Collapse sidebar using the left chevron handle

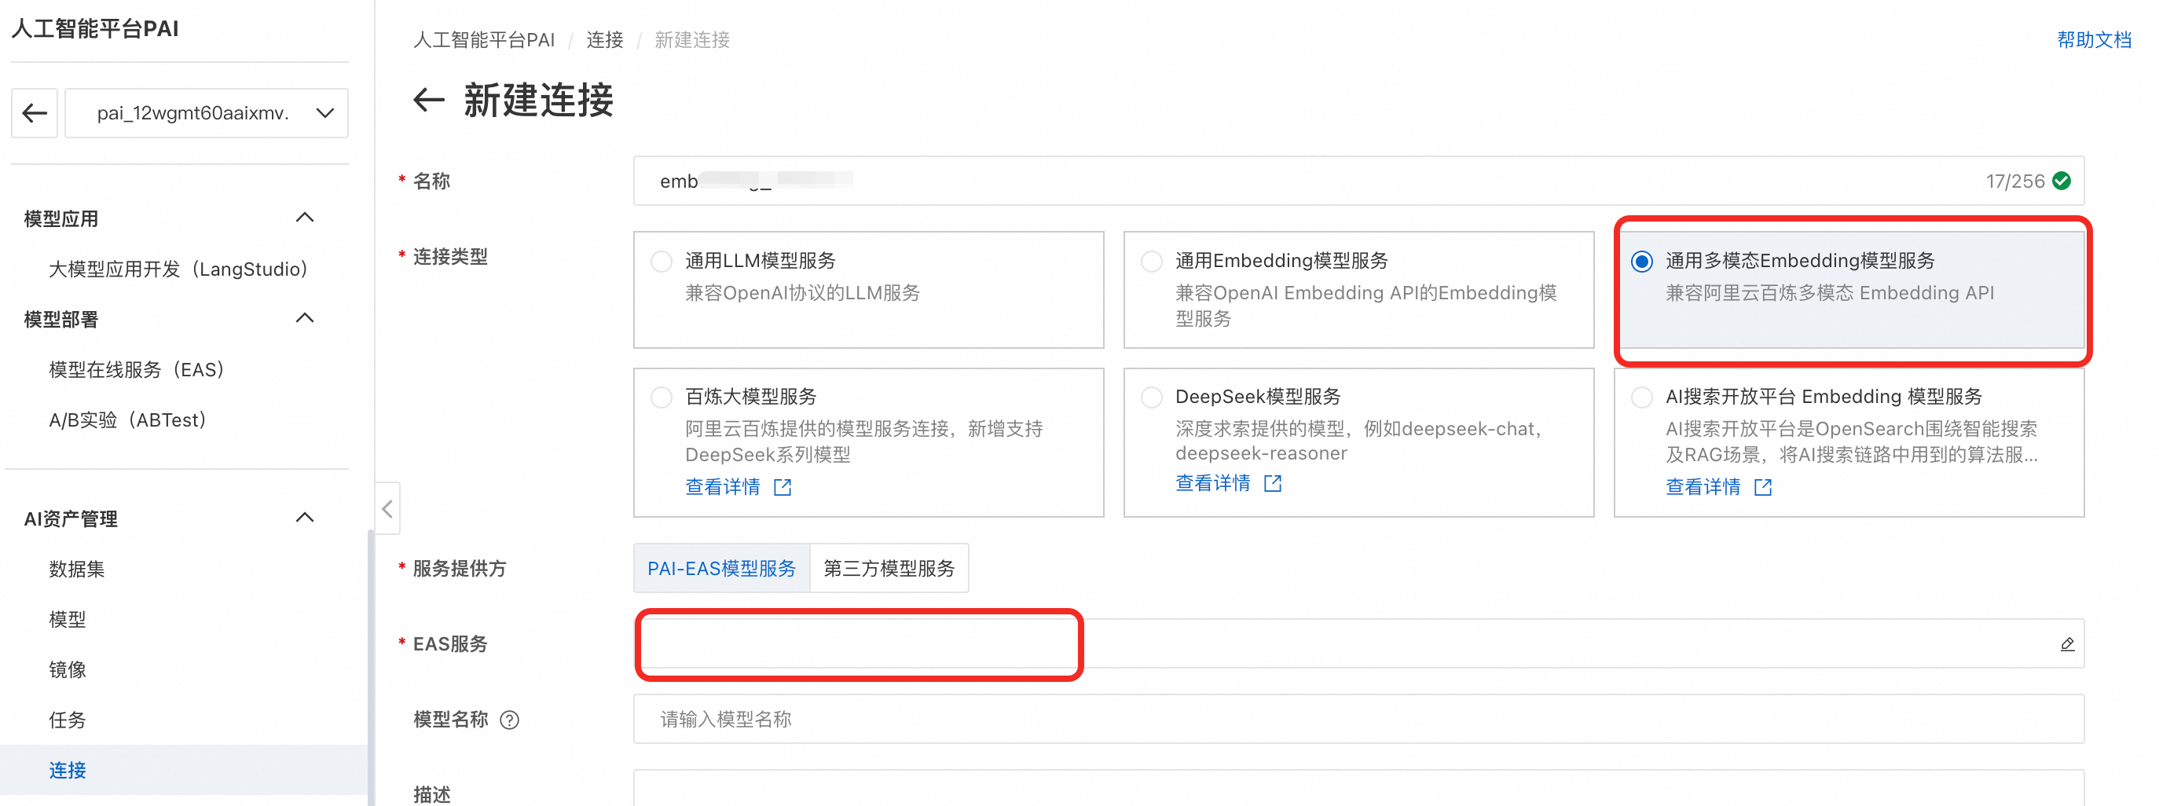coord(387,508)
